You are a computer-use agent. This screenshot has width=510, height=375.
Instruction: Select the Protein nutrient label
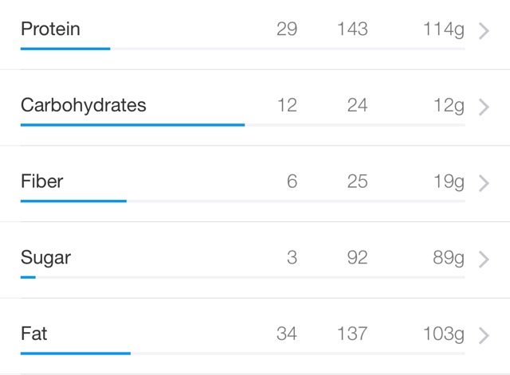pyautogui.click(x=50, y=29)
